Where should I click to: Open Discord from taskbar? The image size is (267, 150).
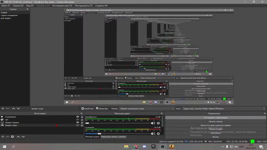[144, 147]
